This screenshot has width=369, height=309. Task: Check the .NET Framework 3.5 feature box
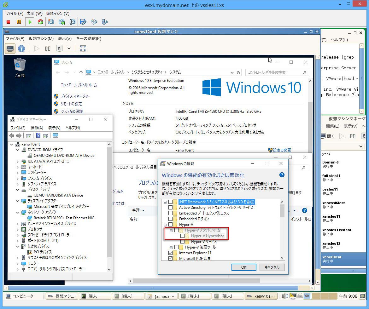click(x=170, y=202)
